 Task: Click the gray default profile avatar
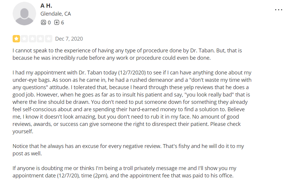[x=24, y=14]
